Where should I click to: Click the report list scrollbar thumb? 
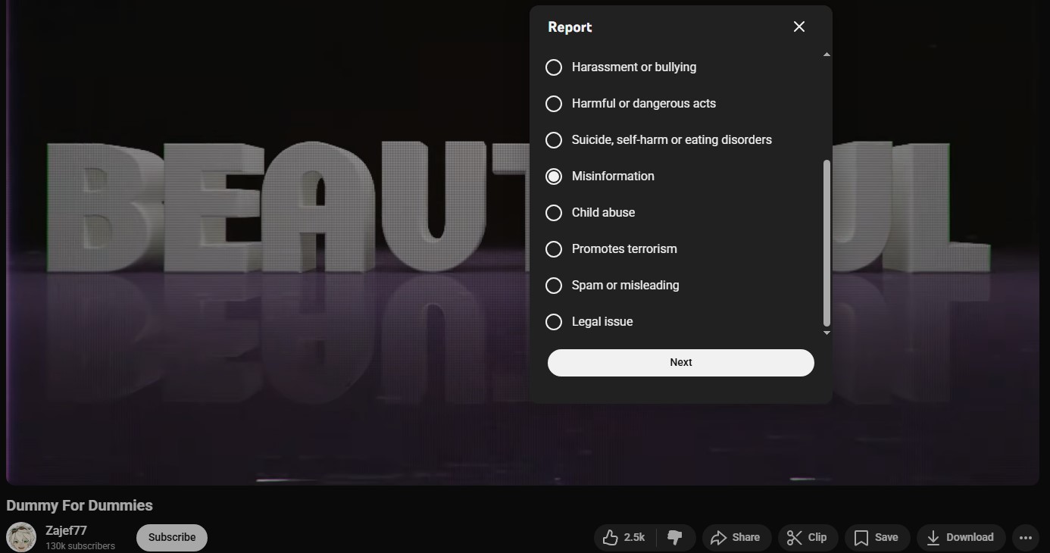(x=827, y=242)
